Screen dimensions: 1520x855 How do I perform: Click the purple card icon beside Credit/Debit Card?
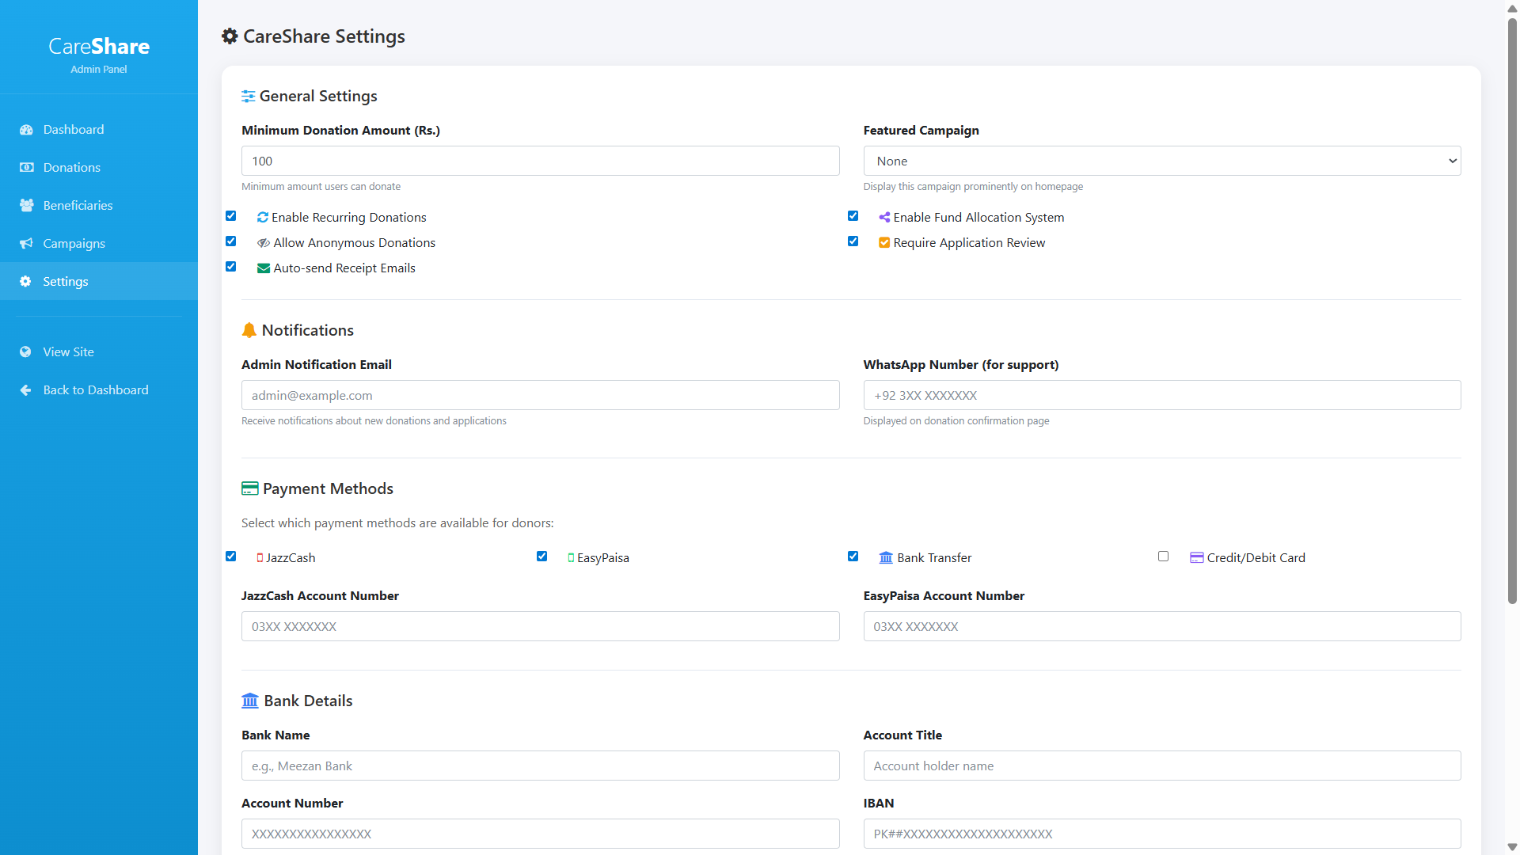pos(1197,558)
